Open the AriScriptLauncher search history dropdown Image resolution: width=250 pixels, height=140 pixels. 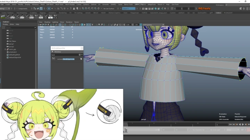(x=82, y=55)
